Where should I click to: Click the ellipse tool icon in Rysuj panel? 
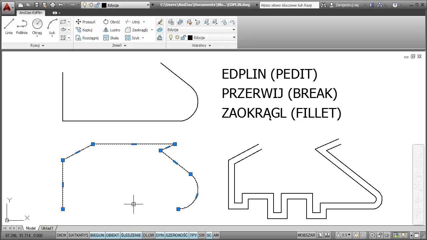click(63, 30)
